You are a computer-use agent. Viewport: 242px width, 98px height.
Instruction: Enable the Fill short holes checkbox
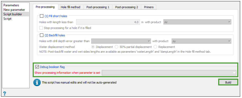point(42,16)
